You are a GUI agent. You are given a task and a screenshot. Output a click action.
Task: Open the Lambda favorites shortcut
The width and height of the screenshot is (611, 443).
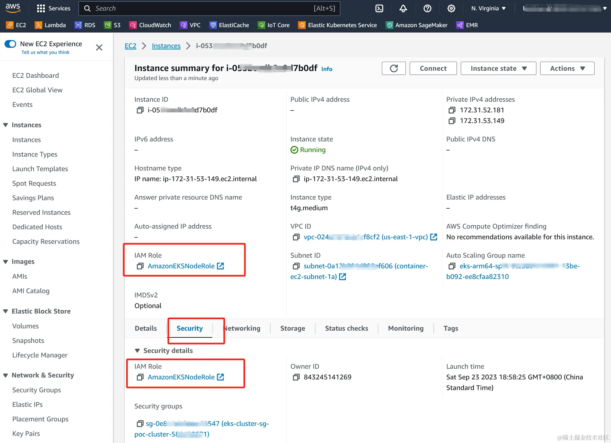point(50,25)
